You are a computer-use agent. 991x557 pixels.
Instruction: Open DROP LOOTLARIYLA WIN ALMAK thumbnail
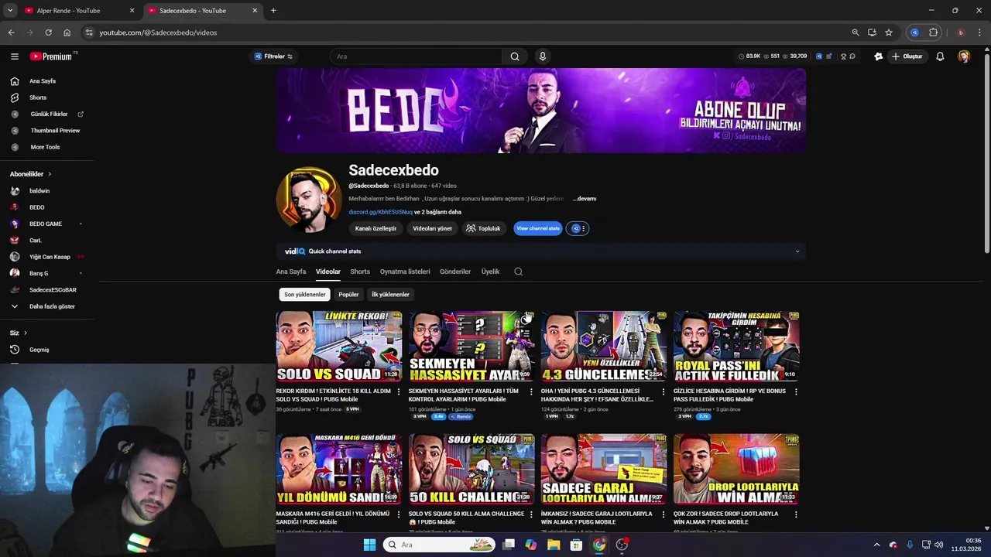coord(736,469)
